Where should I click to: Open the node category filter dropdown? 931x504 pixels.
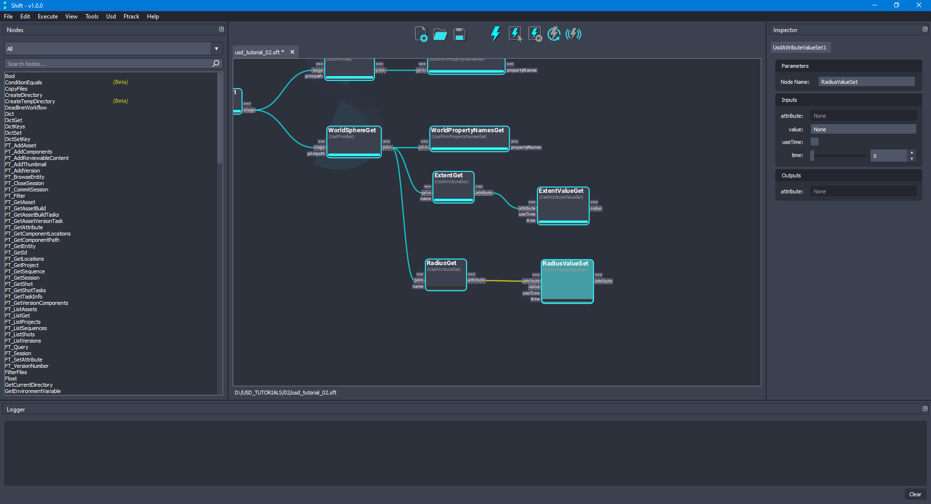(x=216, y=48)
